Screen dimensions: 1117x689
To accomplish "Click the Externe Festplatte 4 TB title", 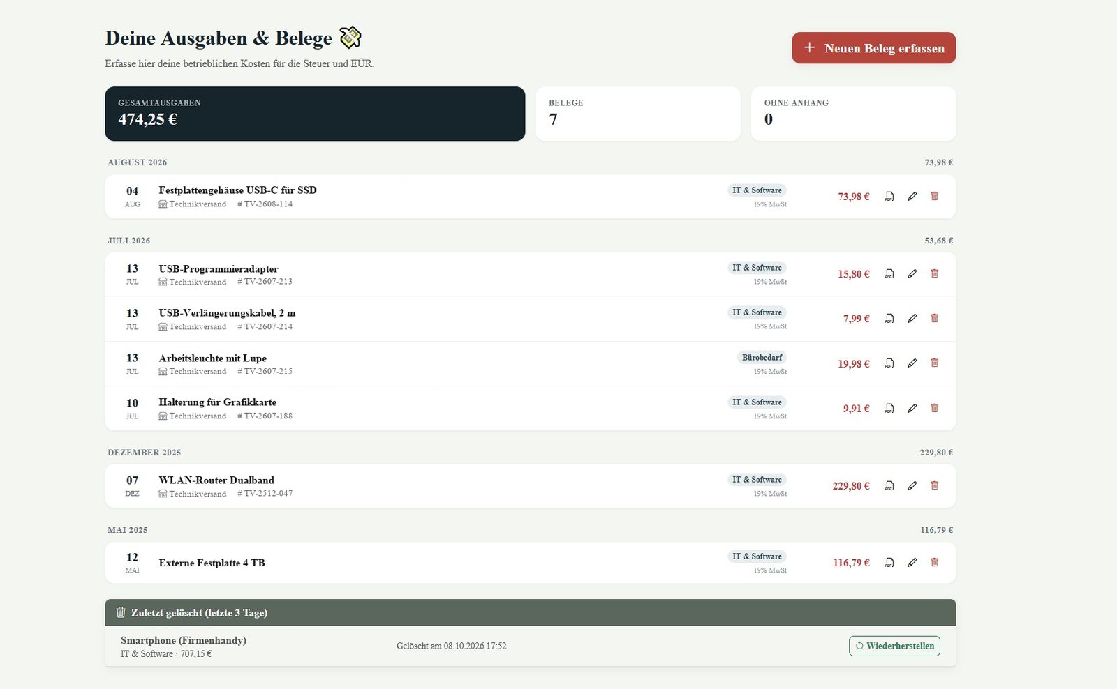I will click(x=212, y=563).
